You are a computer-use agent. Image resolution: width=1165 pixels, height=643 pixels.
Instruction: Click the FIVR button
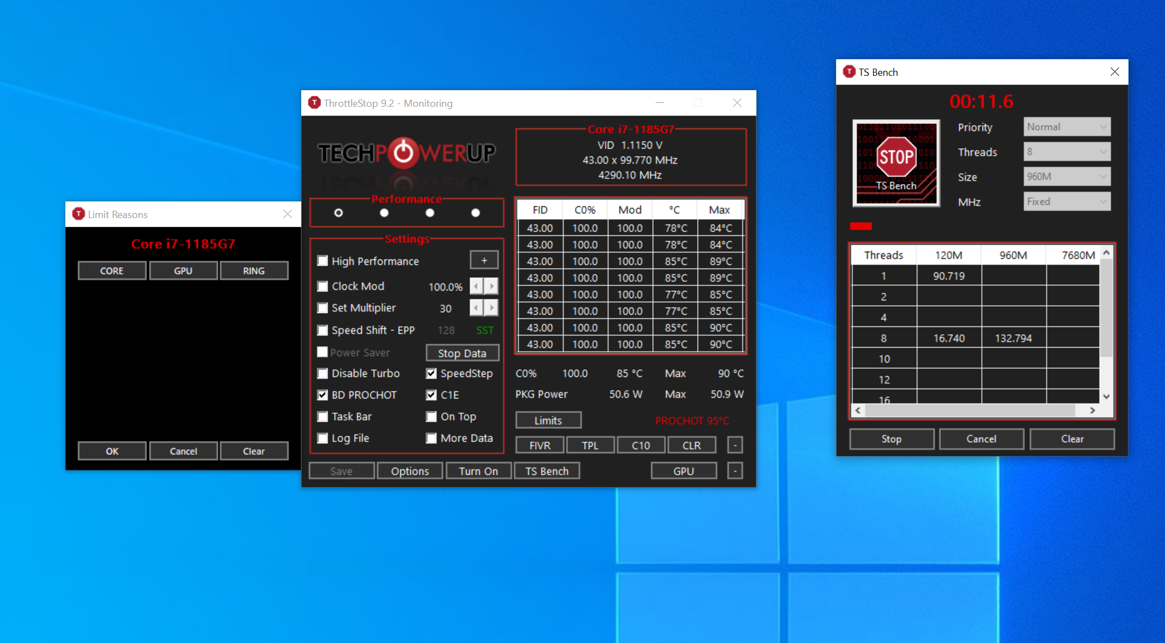click(x=540, y=445)
